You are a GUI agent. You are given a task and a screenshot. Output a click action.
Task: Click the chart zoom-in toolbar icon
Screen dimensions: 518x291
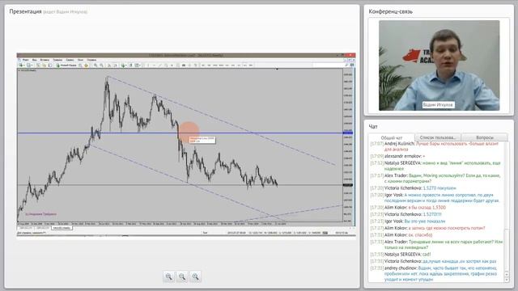click(96, 65)
